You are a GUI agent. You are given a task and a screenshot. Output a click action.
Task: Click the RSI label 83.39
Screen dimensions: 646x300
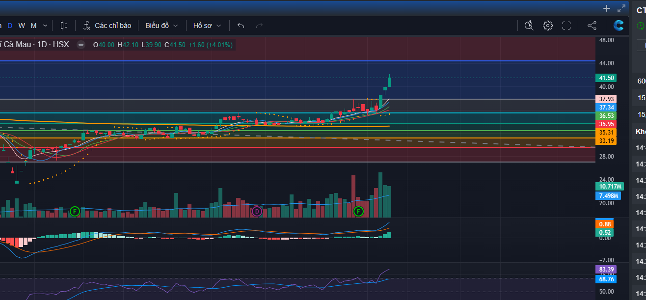tap(606, 270)
